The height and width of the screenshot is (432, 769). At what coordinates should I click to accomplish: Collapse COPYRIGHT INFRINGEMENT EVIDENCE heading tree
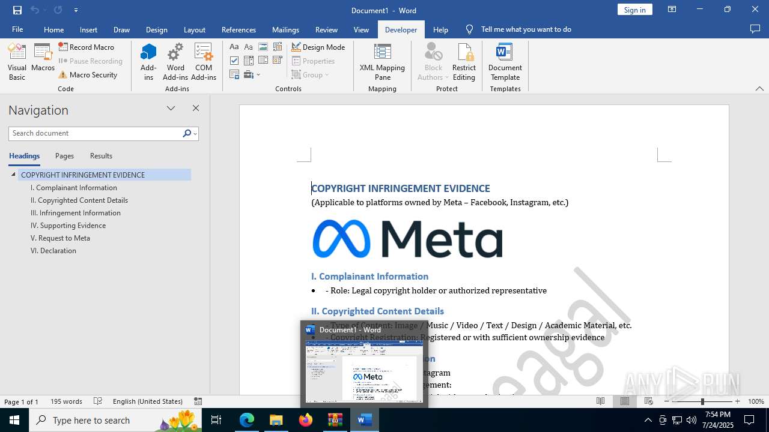pyautogui.click(x=13, y=175)
